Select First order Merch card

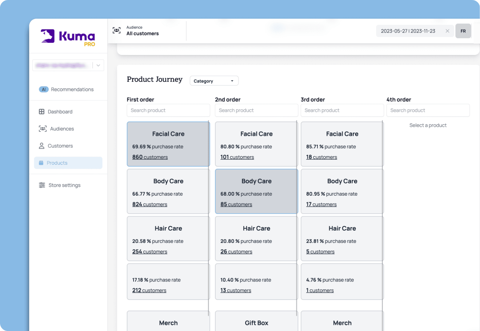pyautogui.click(x=168, y=321)
